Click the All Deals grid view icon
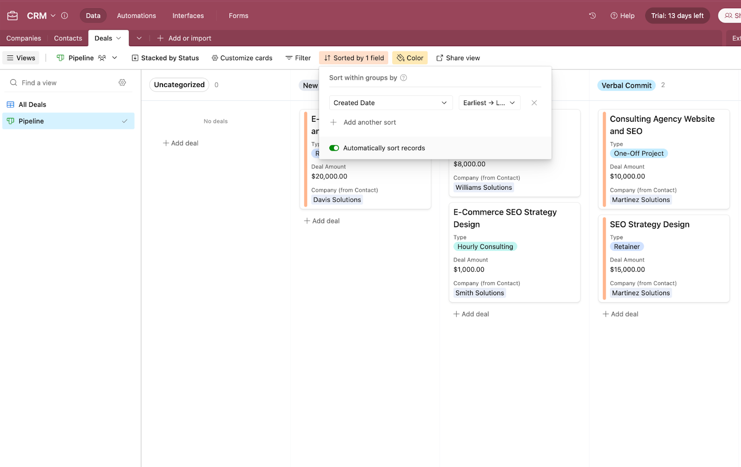This screenshot has width=741, height=467. pos(11,105)
